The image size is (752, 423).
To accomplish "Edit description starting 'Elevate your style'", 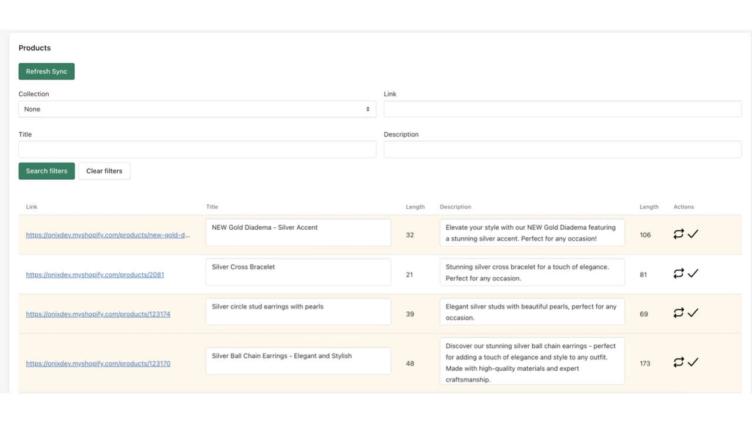I will coord(532,233).
